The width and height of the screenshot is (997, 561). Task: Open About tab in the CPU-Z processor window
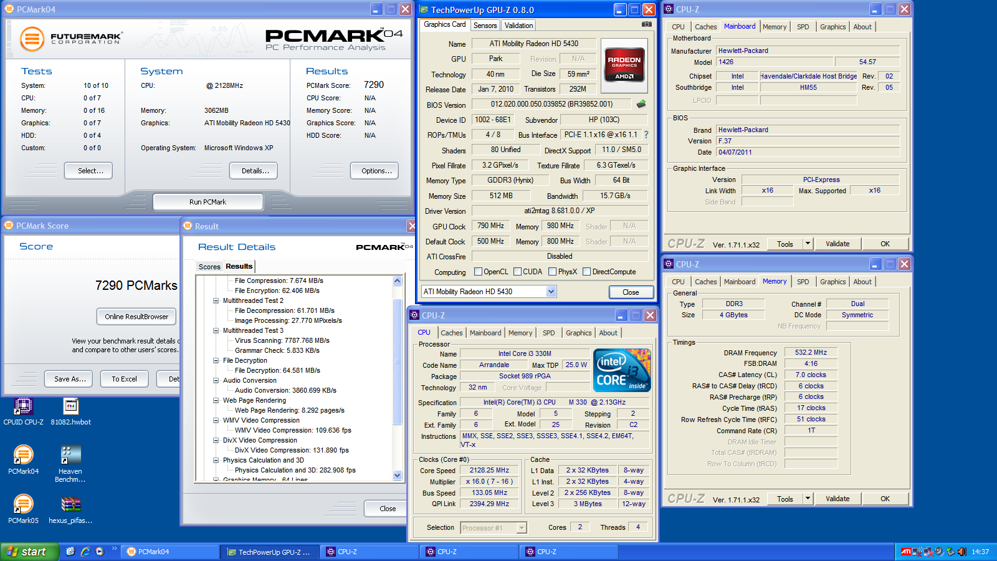point(608,333)
